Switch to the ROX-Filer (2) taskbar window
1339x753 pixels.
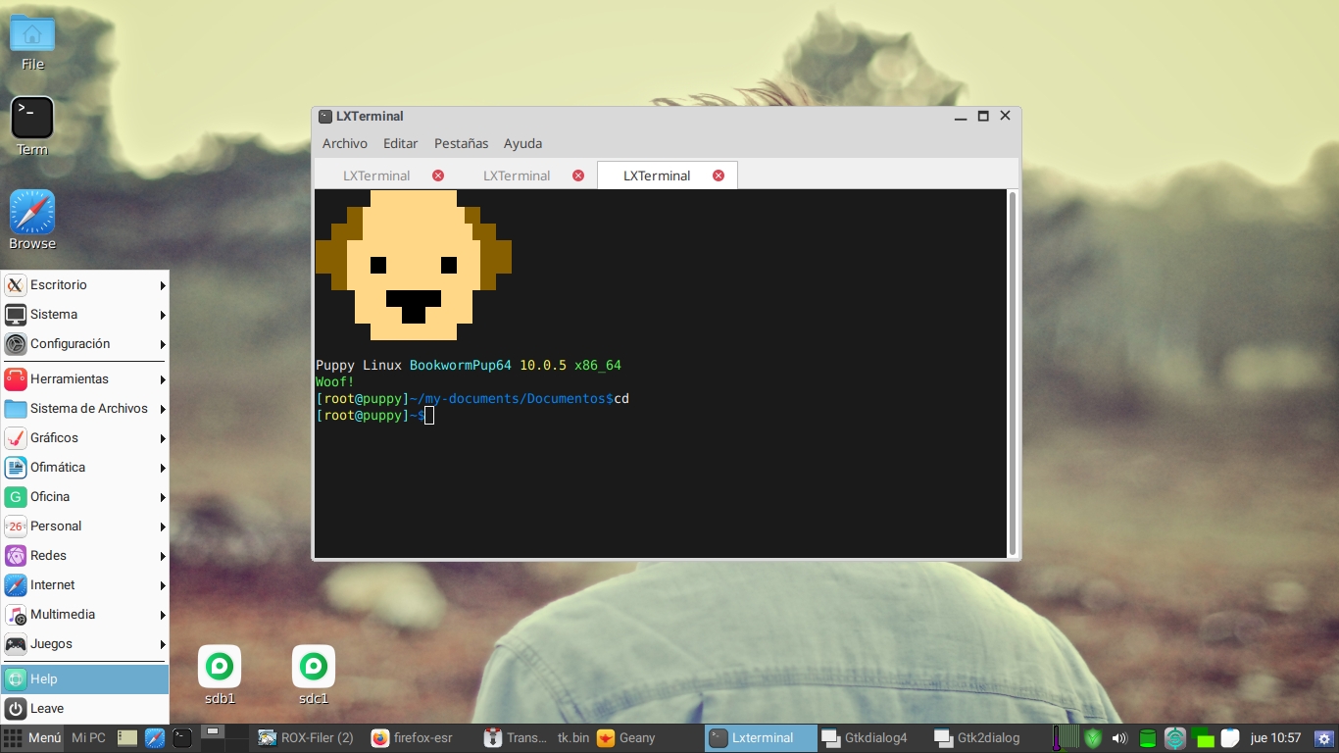[306, 738]
